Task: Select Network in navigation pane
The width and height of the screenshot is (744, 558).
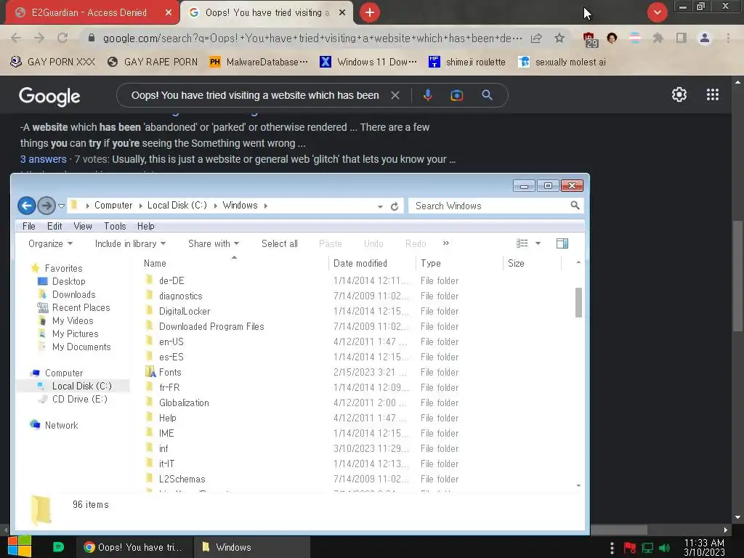Action: [61, 425]
